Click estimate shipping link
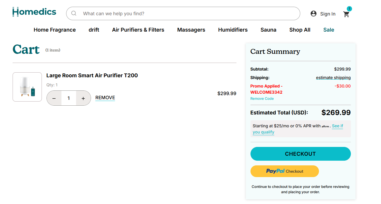This screenshot has height=204, width=381. point(333,78)
